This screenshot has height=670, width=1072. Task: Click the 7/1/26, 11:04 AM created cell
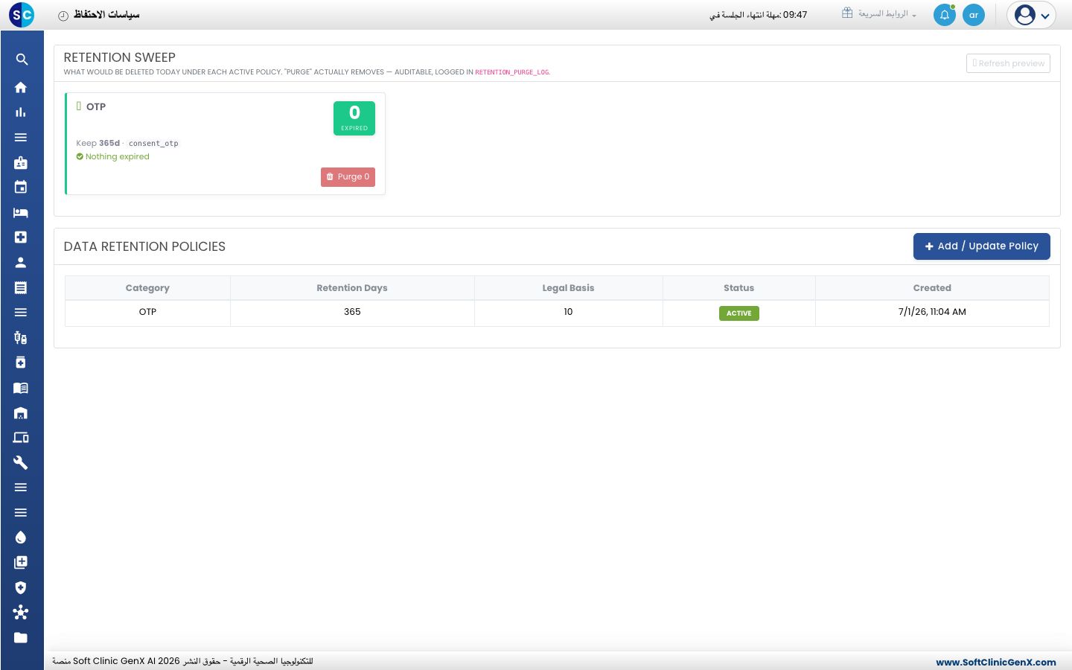point(932,312)
